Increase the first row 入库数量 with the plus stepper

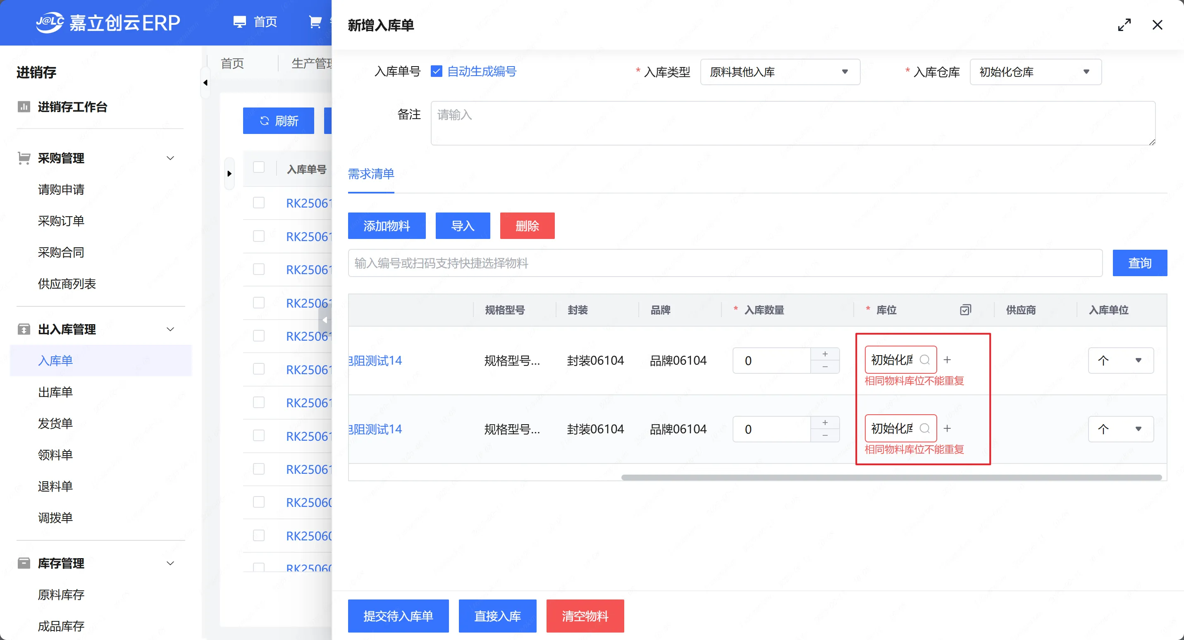pos(825,353)
